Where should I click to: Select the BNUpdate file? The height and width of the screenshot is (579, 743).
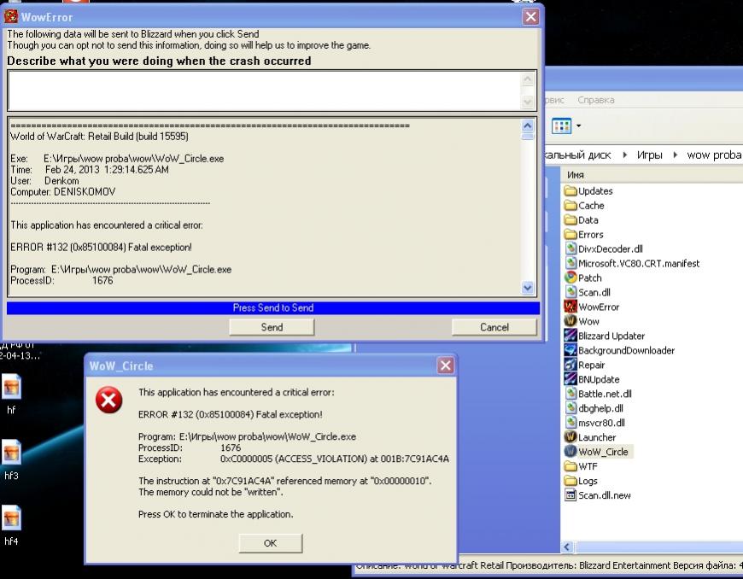point(598,379)
